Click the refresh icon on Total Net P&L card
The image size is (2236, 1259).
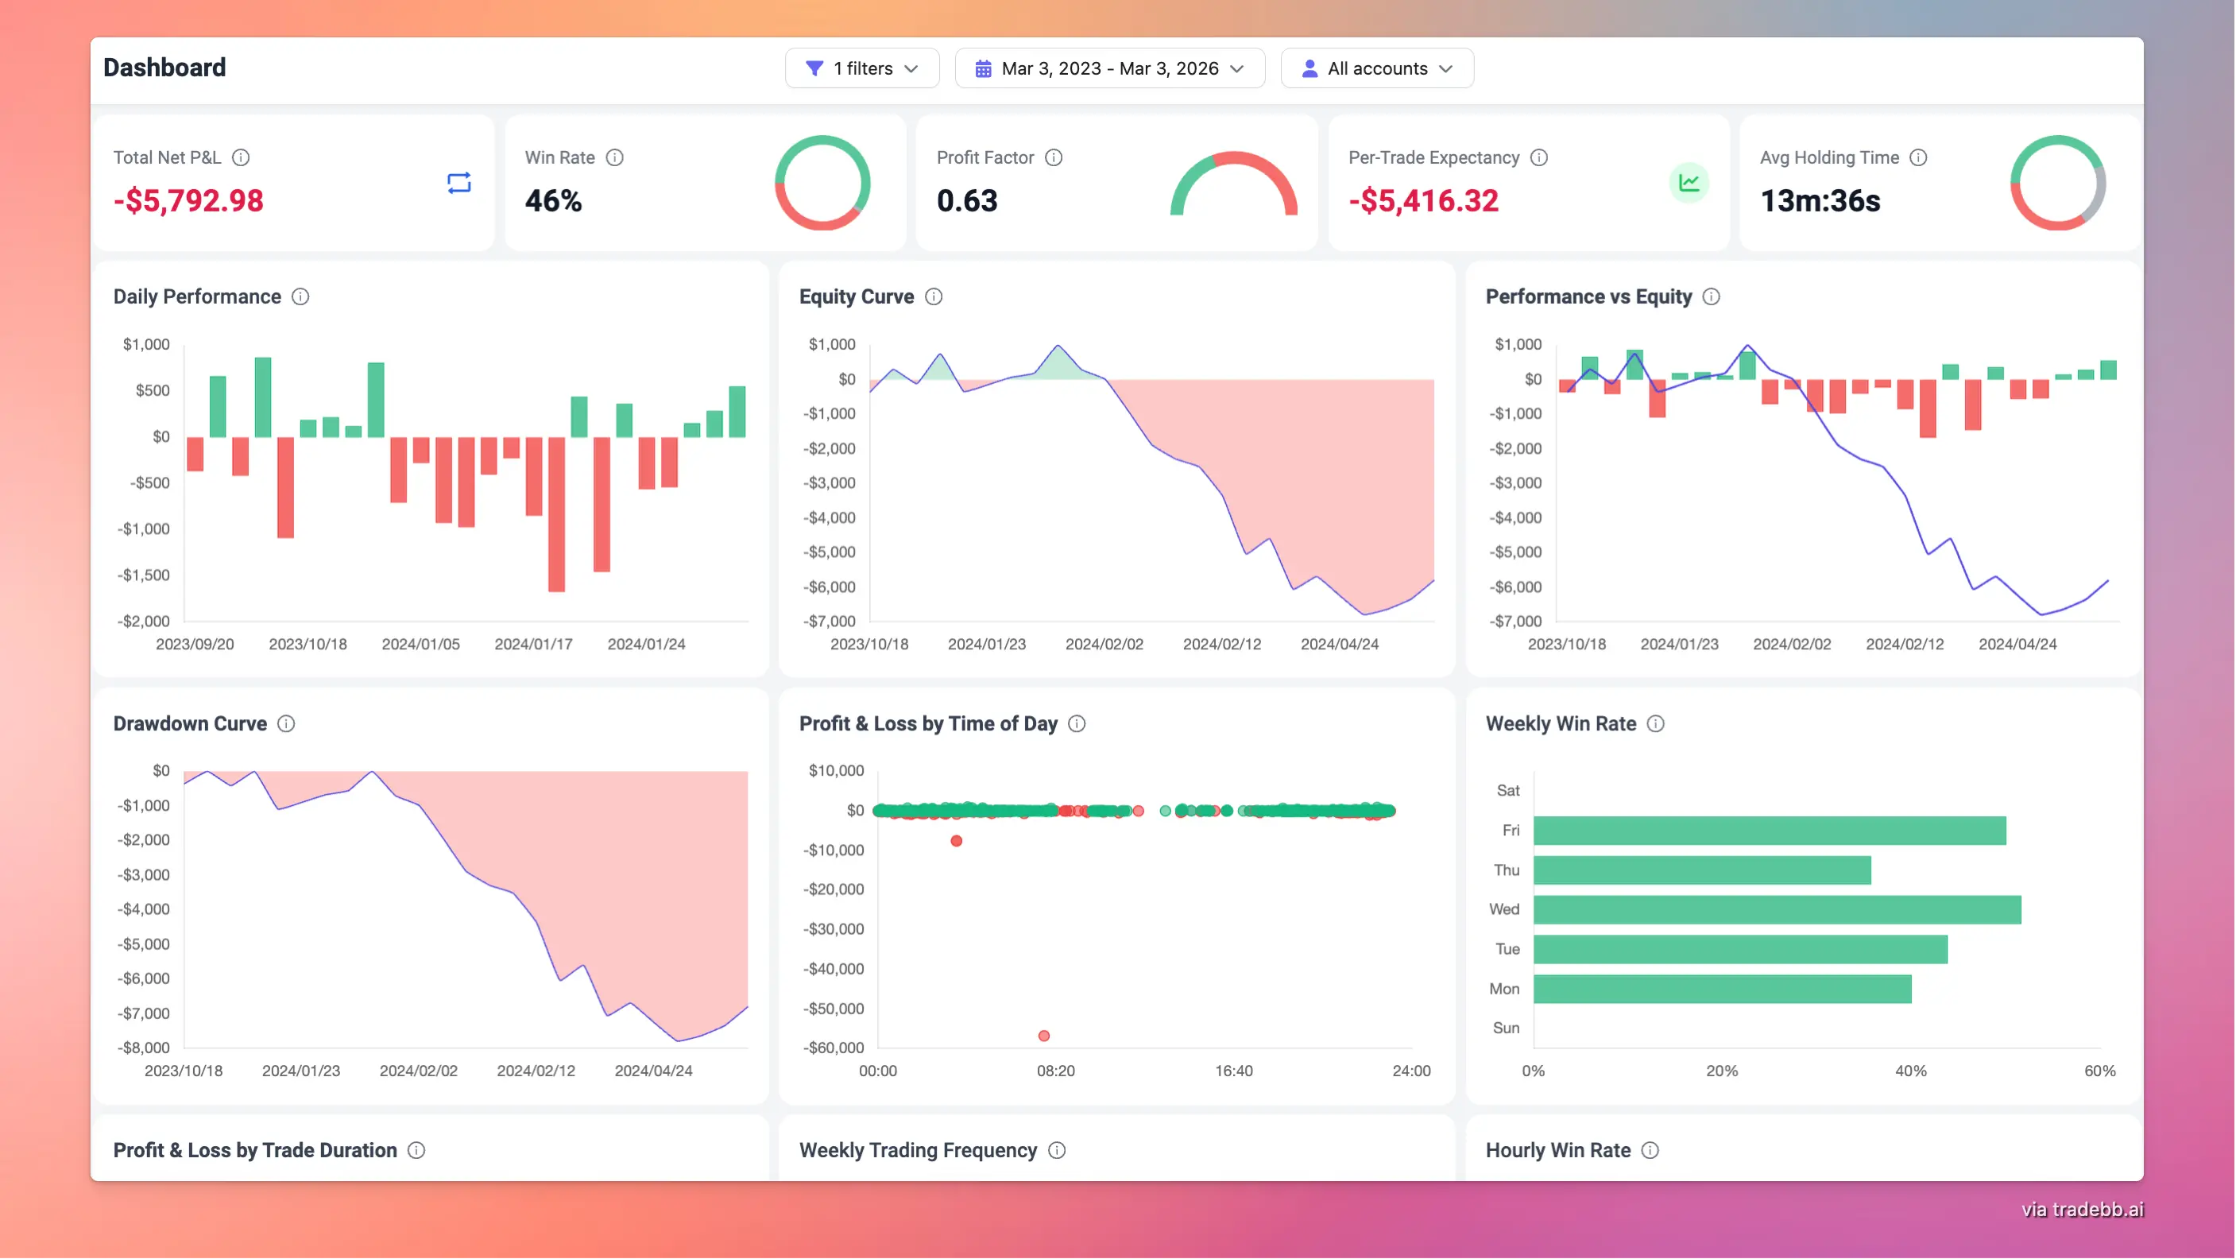pyautogui.click(x=459, y=182)
